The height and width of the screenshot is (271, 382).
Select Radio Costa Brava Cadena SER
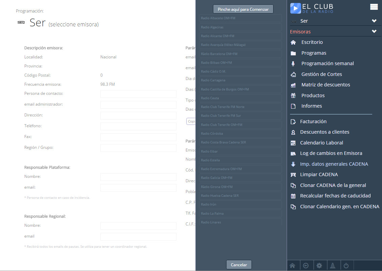pyautogui.click(x=240, y=142)
